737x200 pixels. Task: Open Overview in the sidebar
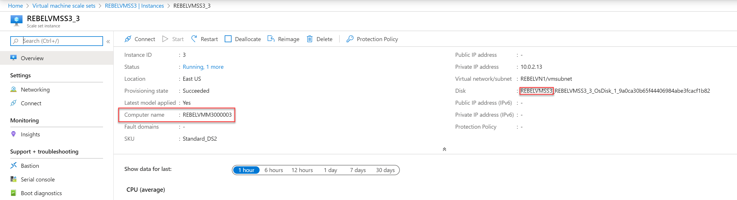click(57, 58)
